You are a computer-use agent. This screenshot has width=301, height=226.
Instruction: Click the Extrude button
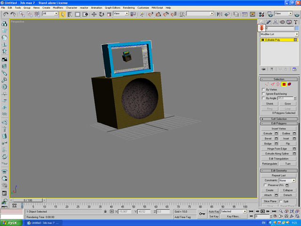(x=268, y=134)
